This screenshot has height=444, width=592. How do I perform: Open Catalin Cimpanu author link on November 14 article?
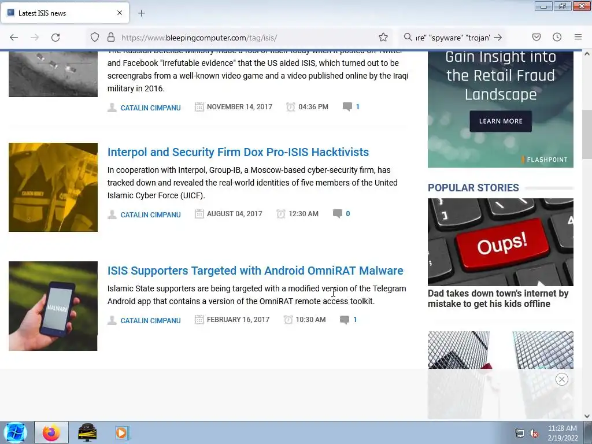pos(150,108)
